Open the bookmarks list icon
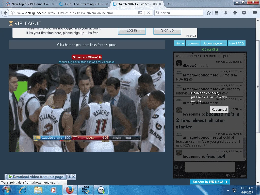This screenshot has height=195, width=260. 217,13
